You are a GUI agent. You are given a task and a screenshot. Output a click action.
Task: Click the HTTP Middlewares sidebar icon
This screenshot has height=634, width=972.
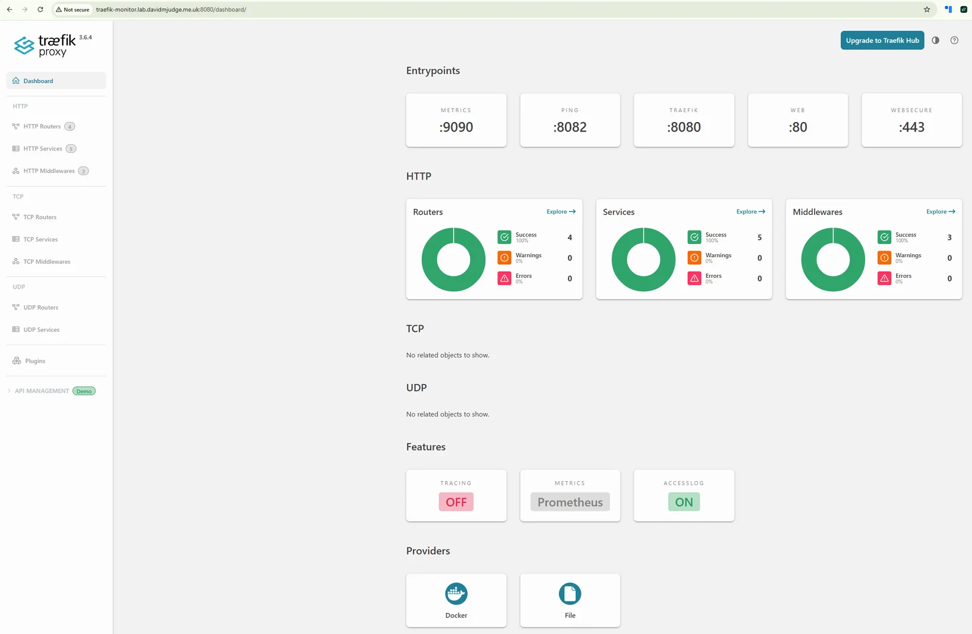coord(16,171)
